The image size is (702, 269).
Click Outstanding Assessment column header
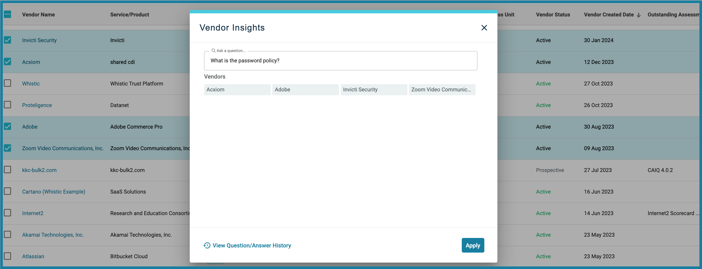point(673,14)
